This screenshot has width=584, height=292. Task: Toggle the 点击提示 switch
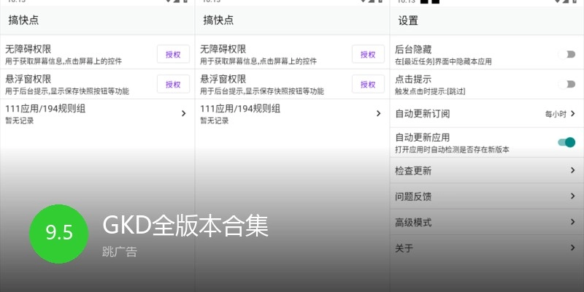click(x=567, y=84)
